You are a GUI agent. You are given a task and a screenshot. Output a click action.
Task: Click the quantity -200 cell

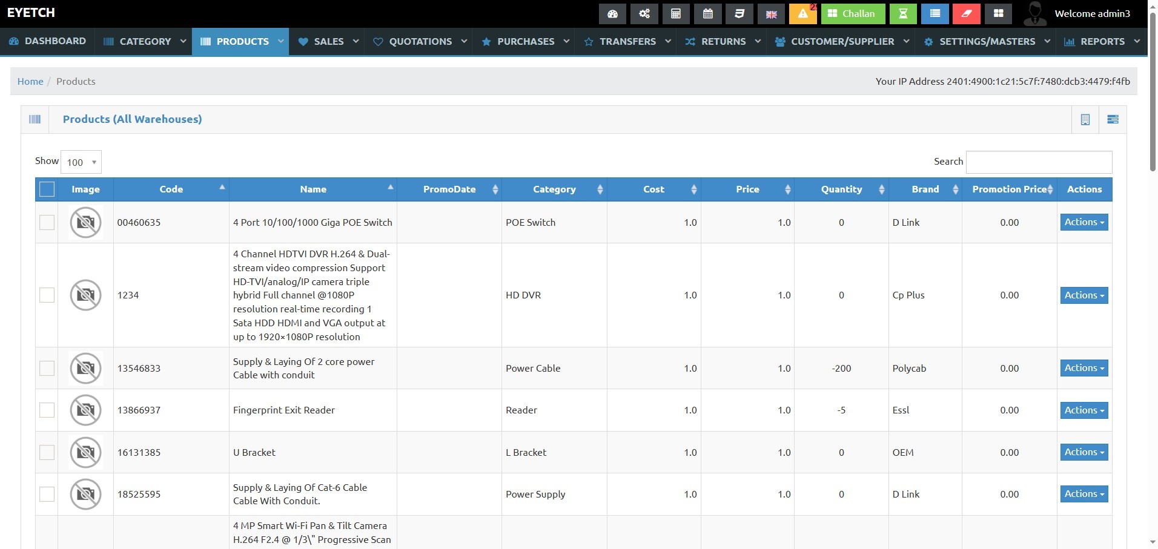point(841,368)
